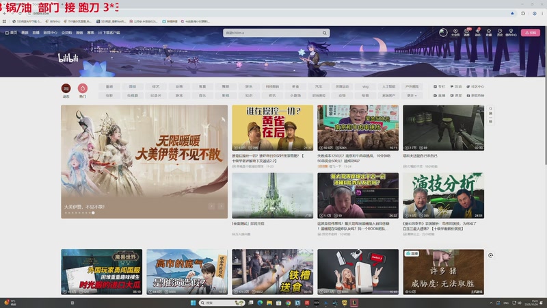Open the 专栏 link with icon

click(x=440, y=86)
